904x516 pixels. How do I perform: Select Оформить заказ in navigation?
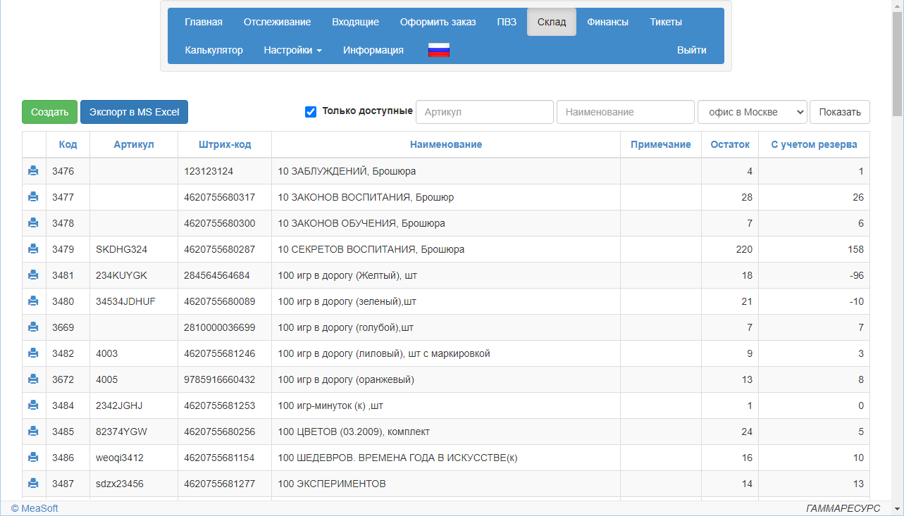[x=438, y=22]
